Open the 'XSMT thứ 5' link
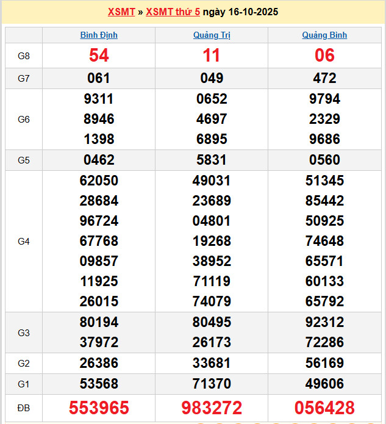 point(173,12)
